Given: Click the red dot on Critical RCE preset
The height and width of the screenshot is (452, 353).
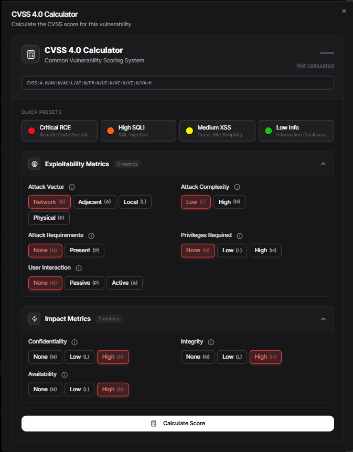Looking at the screenshot, I should coord(31,131).
